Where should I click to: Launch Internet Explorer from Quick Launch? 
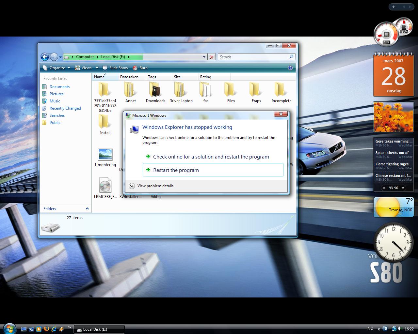(54, 329)
